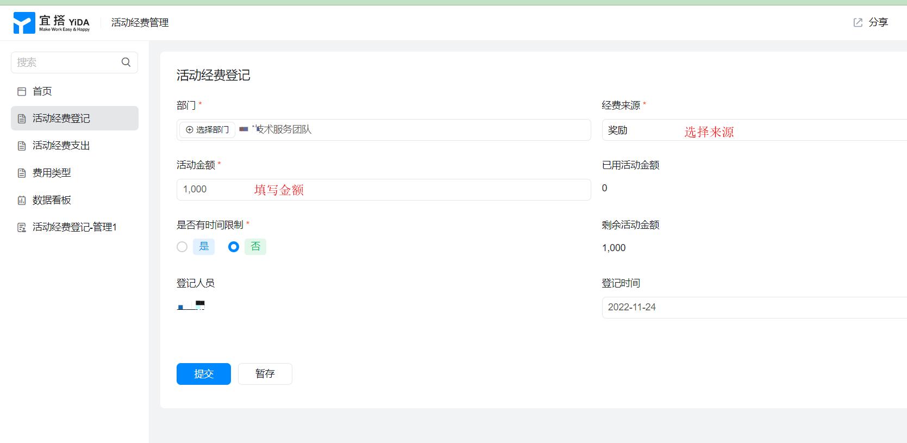Click the 否 option label
Image resolution: width=907 pixels, height=443 pixels.
[x=255, y=247]
